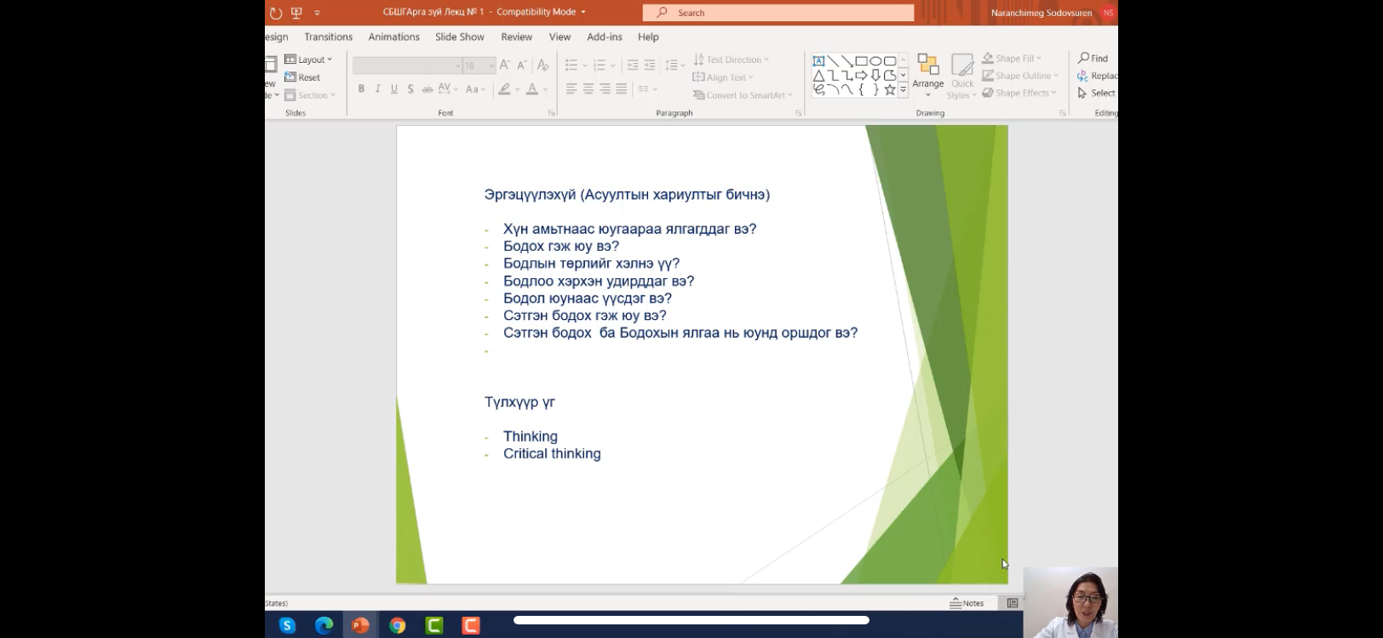Toggle Italic text style

tap(377, 88)
